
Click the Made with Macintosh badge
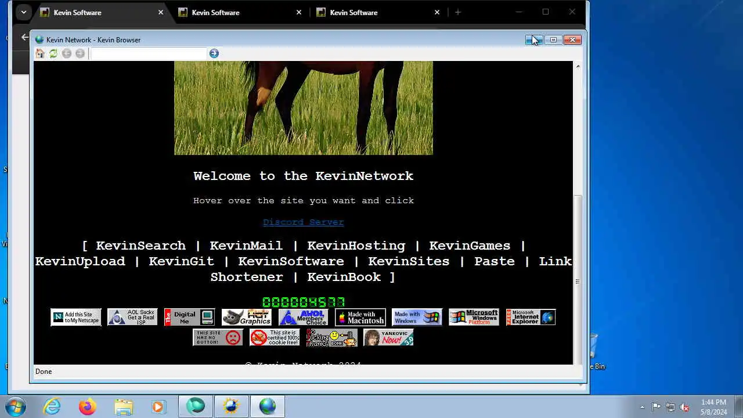(360, 318)
